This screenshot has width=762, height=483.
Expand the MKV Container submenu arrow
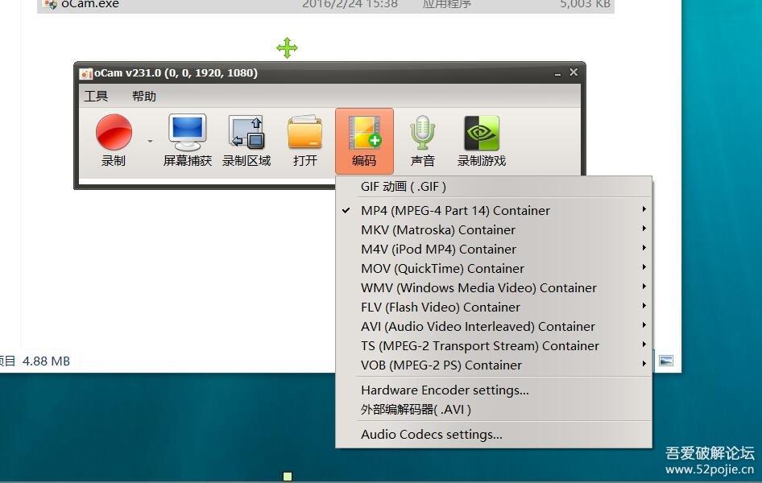pos(644,229)
